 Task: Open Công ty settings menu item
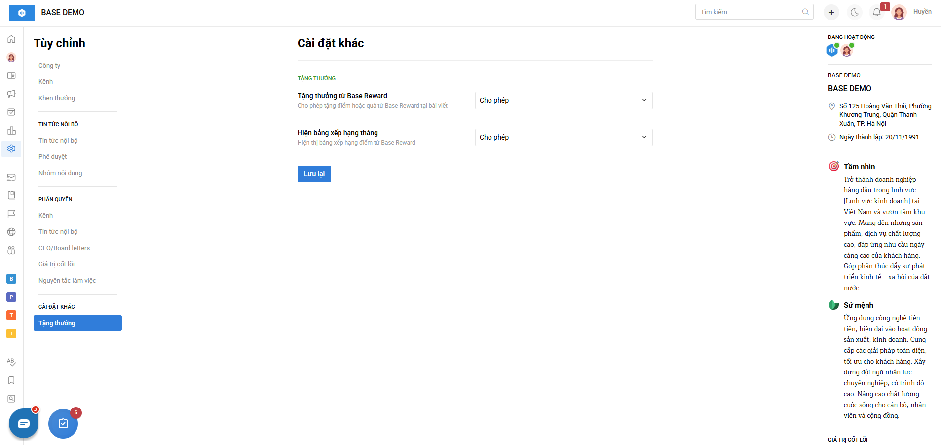click(x=49, y=66)
